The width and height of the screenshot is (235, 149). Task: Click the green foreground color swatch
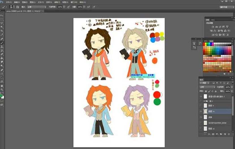click(x=1, y=96)
